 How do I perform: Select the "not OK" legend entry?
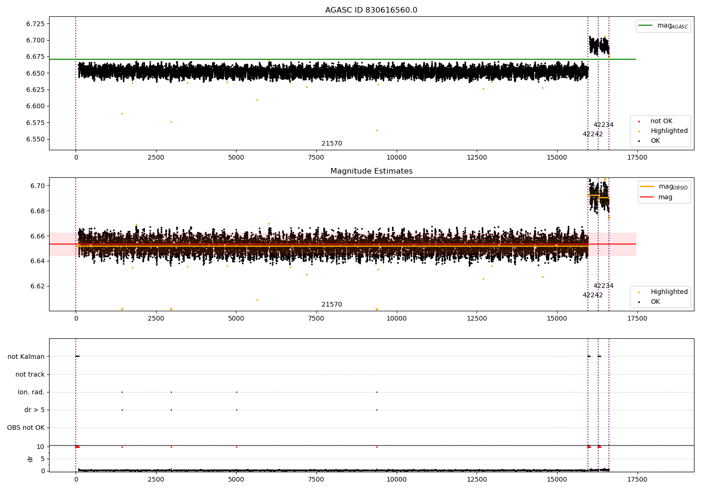[661, 121]
